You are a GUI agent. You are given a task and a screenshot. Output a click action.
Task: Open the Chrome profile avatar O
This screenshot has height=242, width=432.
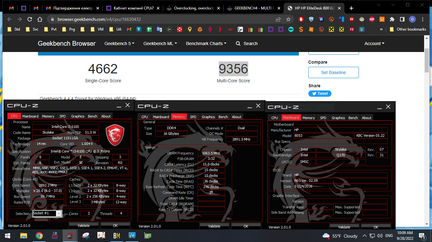[412, 19]
